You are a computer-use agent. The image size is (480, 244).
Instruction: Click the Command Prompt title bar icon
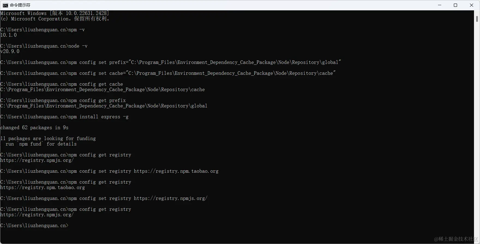tap(5, 5)
